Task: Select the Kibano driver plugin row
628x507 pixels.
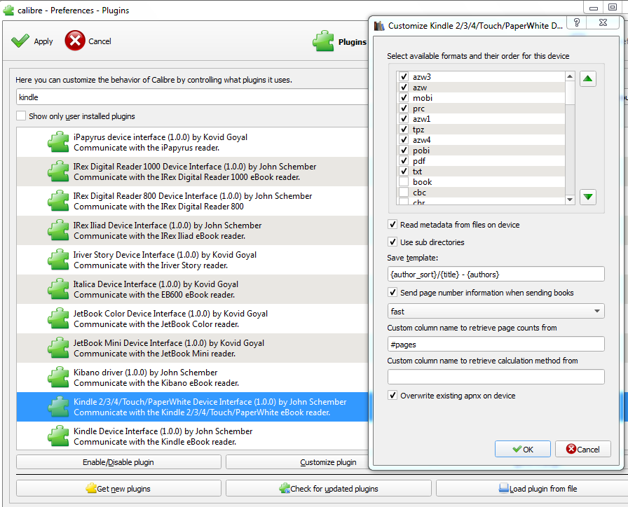Action: 192,377
